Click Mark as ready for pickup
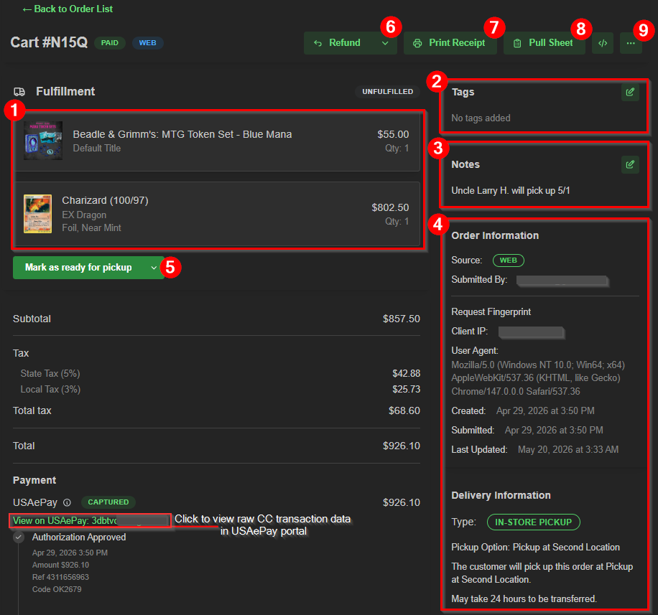The height and width of the screenshot is (615, 658). click(x=78, y=268)
